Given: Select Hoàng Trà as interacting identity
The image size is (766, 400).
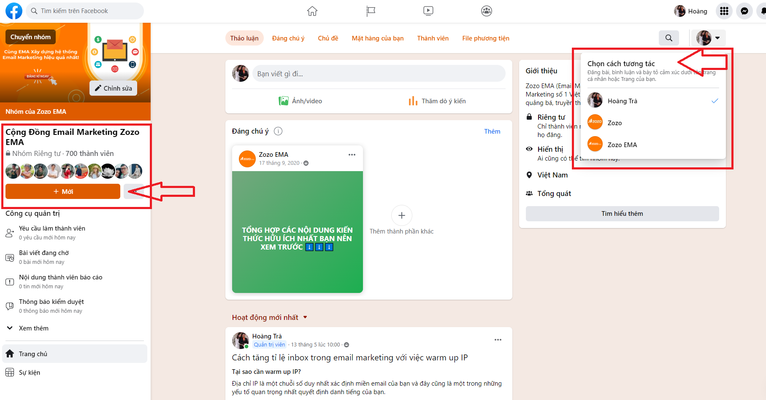Looking at the screenshot, I should 653,101.
